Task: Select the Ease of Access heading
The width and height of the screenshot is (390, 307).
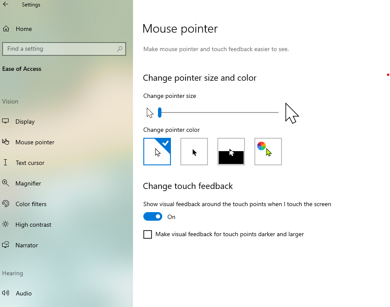Action: click(x=22, y=69)
